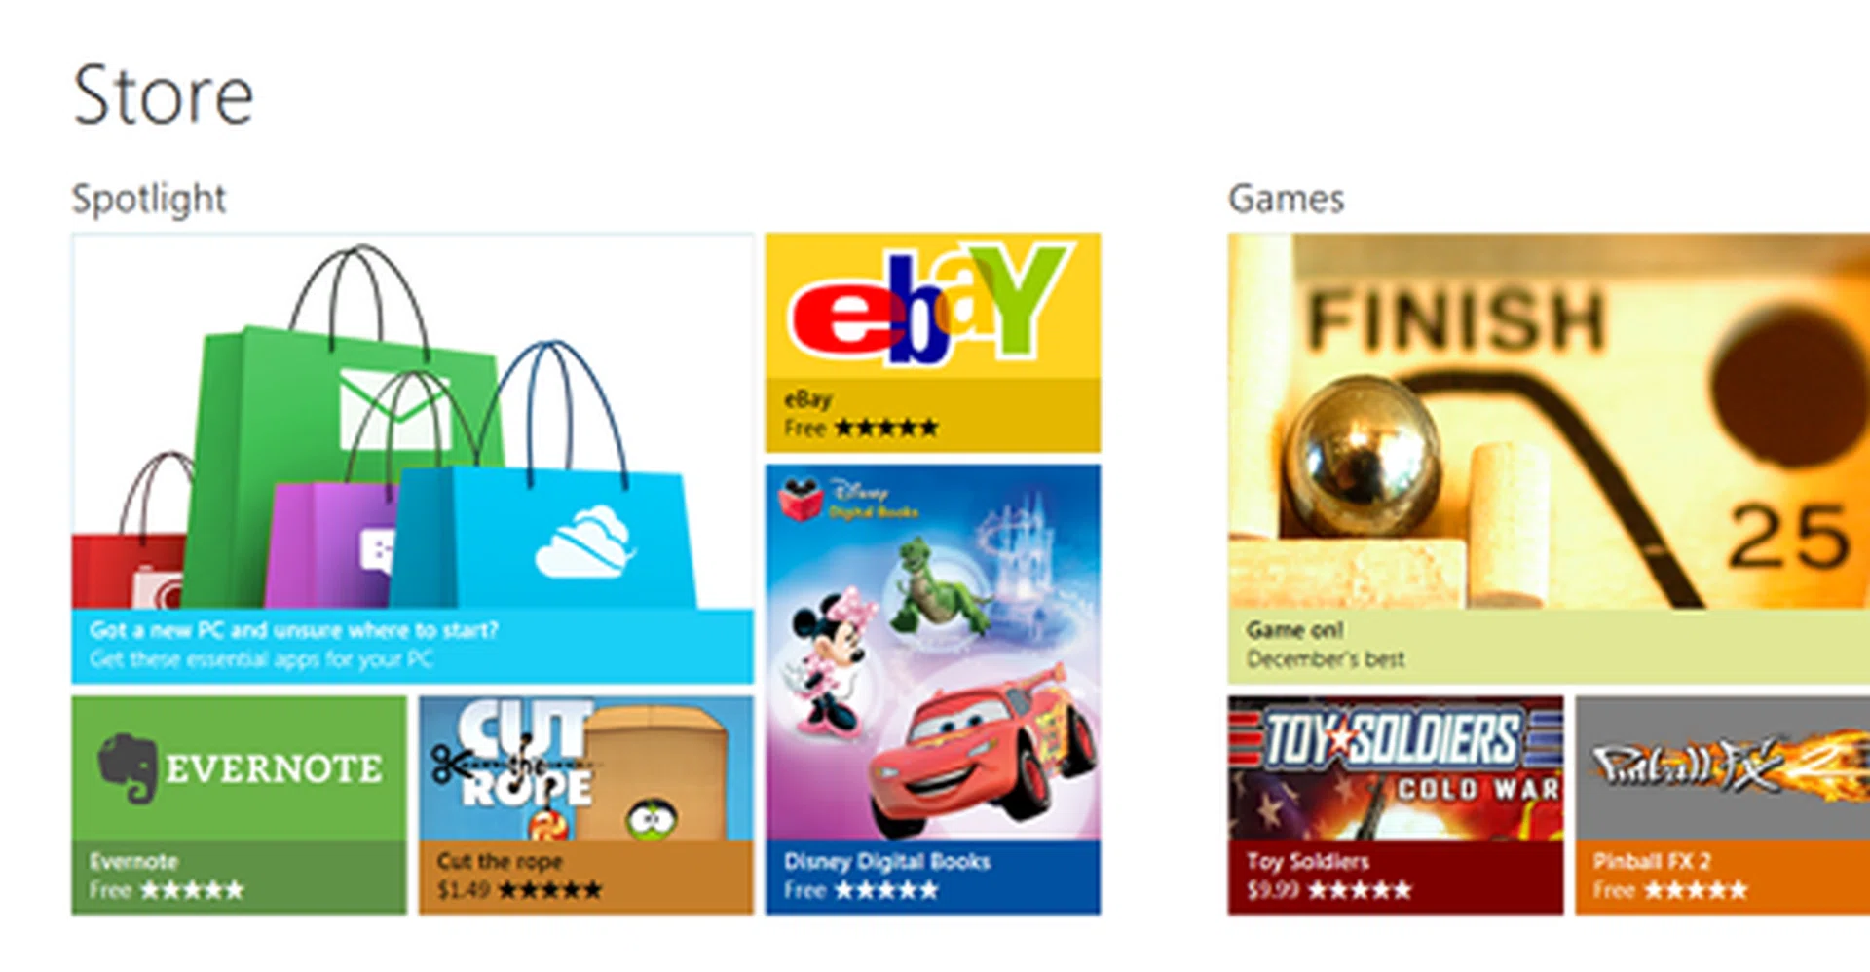Open the Cut the Rope tile
Screen dimensions: 1870x972
[586, 804]
